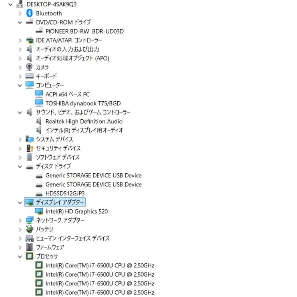Select 'インテル(R) ディスプレイ用オーディオ' device
Image resolution: width=297 pixels, height=297 pixels.
pos(84,130)
